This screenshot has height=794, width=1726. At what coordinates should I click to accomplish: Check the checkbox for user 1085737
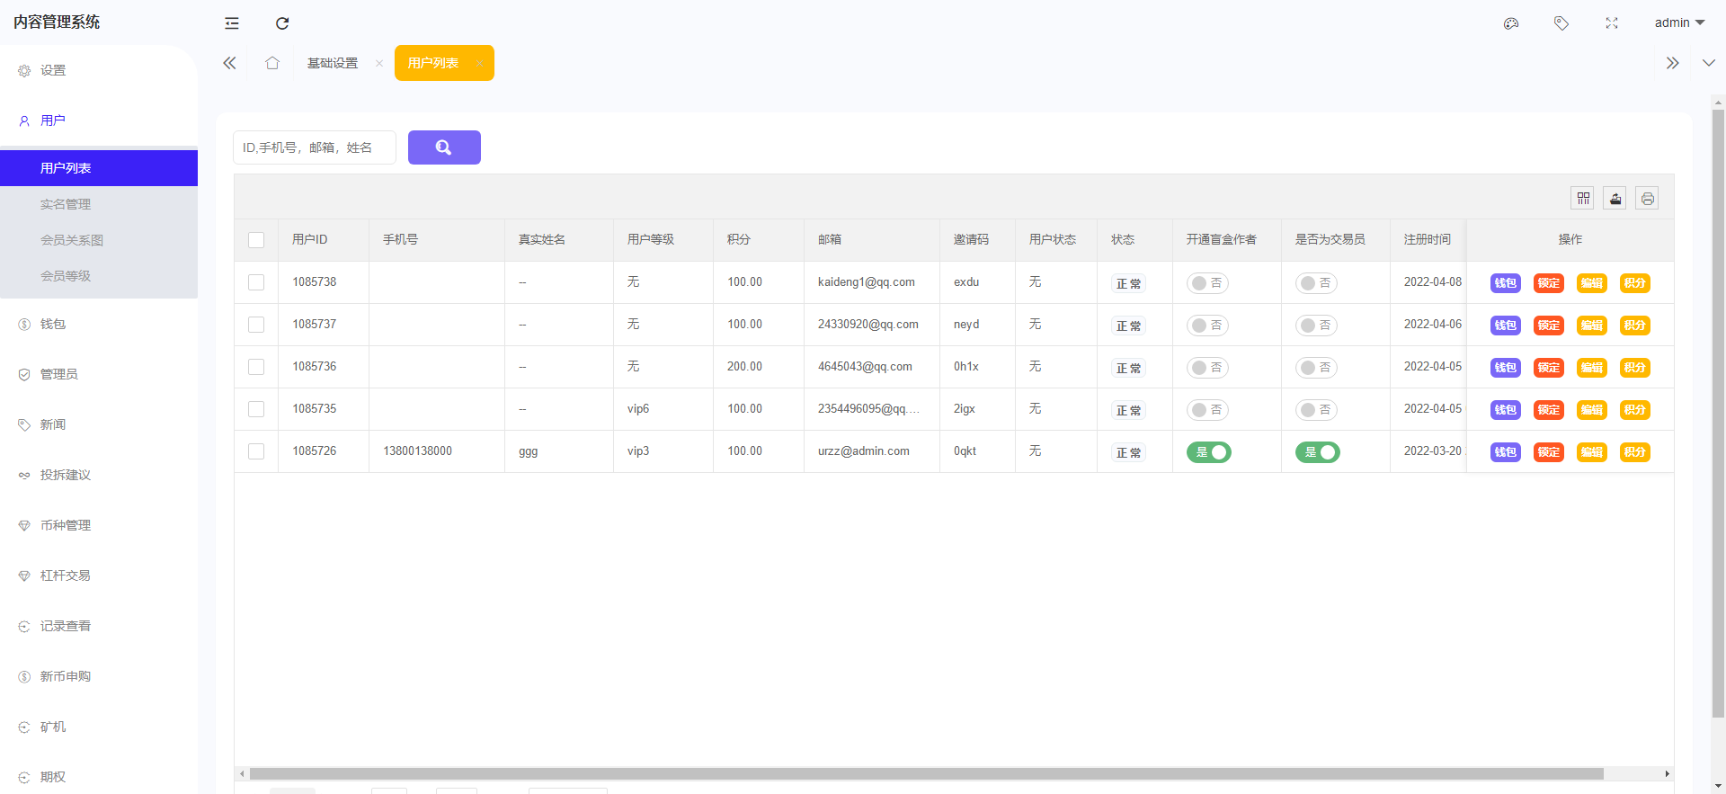pos(256,325)
